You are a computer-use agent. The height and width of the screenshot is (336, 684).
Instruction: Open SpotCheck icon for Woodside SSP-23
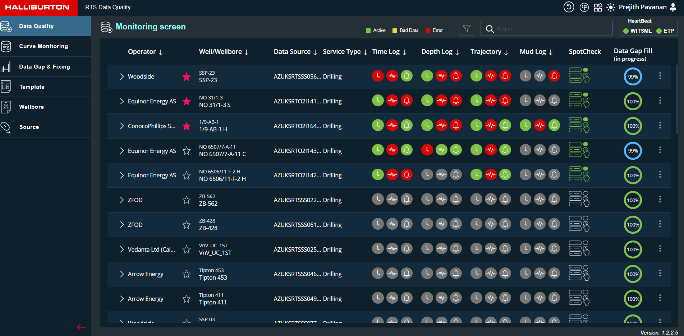pos(579,76)
